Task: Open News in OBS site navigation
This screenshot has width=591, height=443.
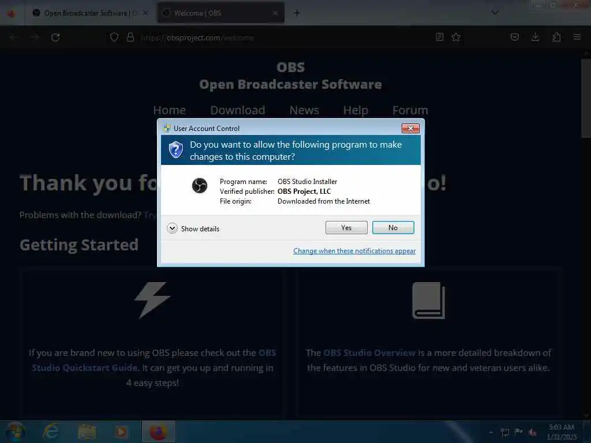Action: point(304,110)
